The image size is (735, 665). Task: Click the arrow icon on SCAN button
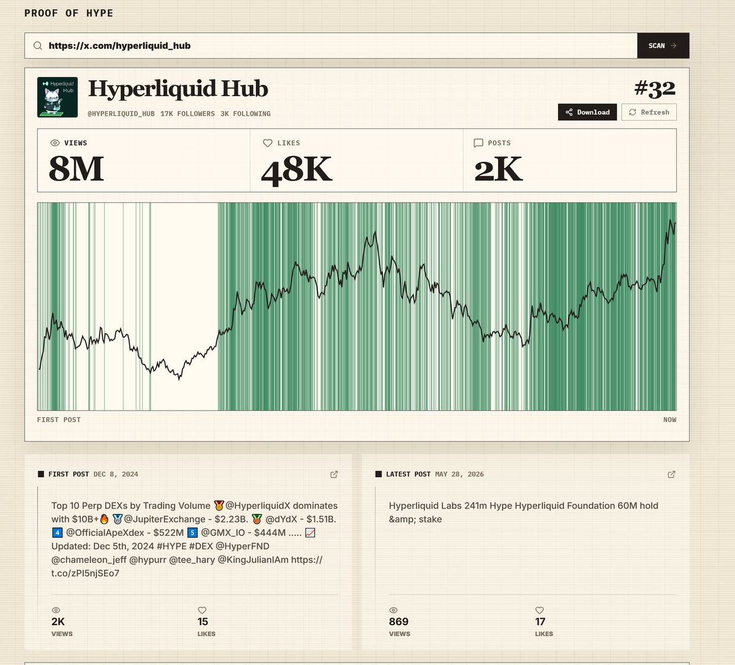[674, 46]
